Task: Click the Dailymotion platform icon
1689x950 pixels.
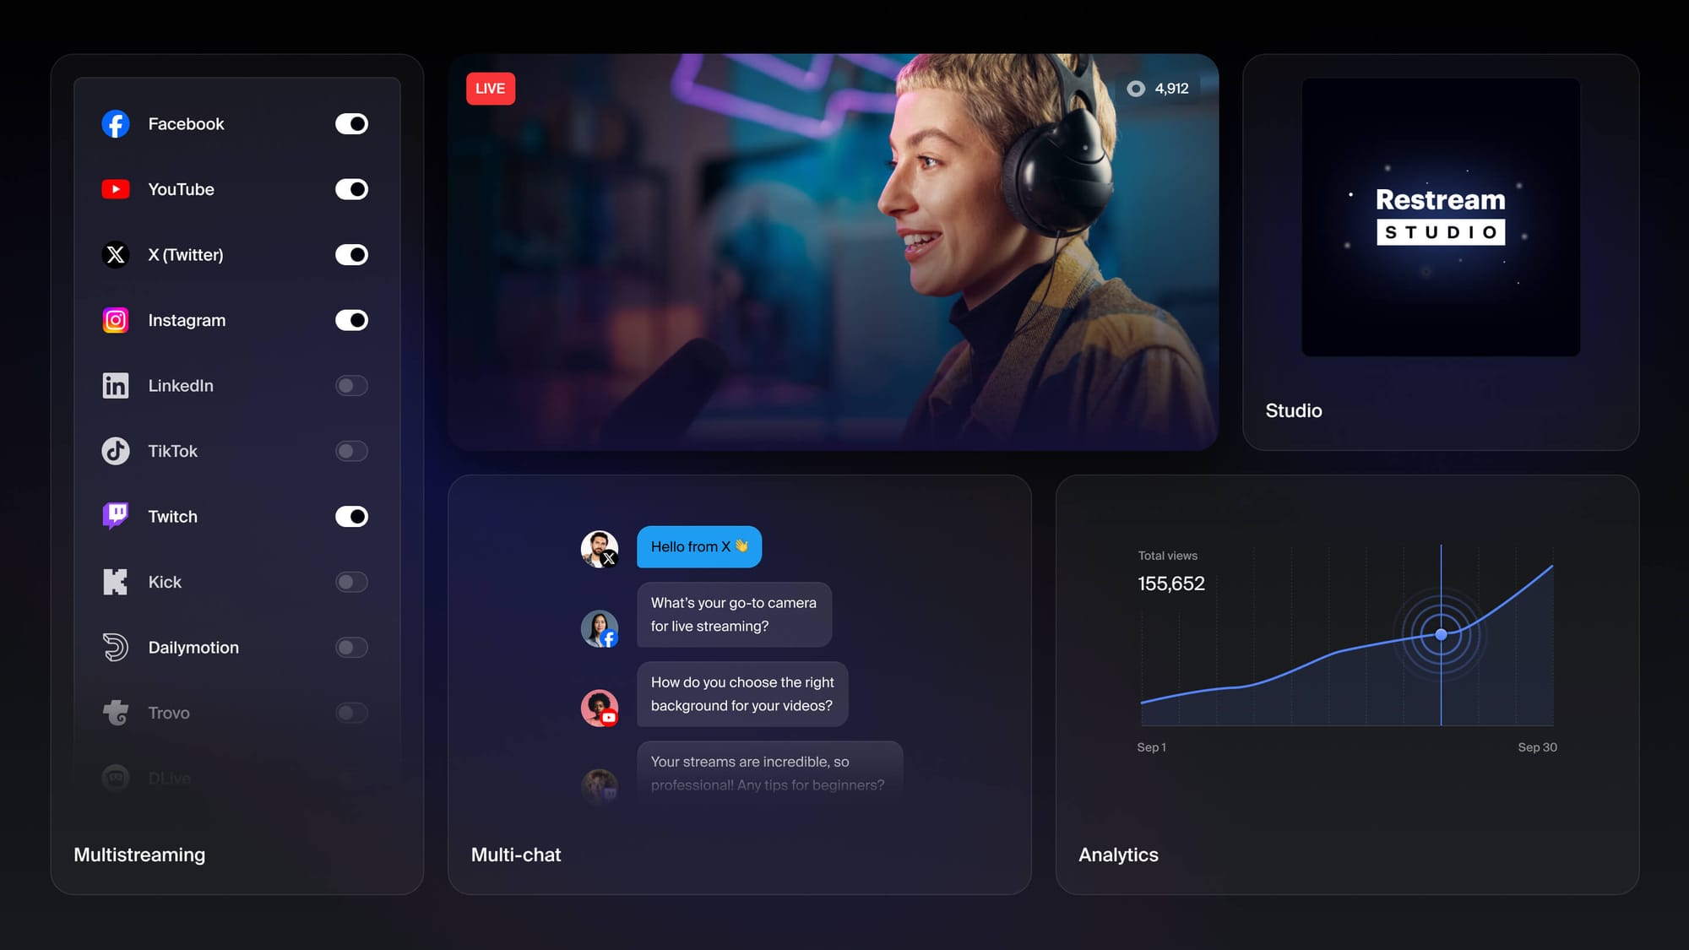Action: 115,646
